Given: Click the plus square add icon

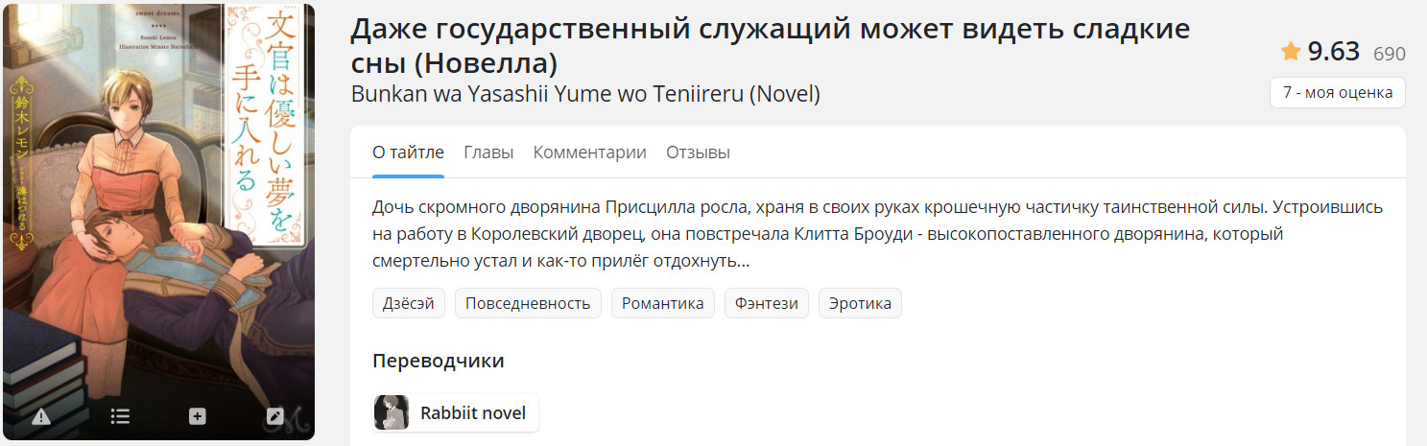Looking at the screenshot, I should 197,416.
